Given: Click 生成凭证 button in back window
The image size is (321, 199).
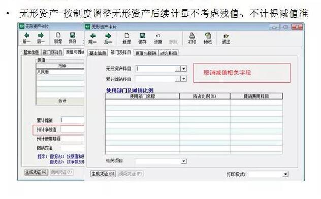Looking at the screenshot, I should 36,172.
